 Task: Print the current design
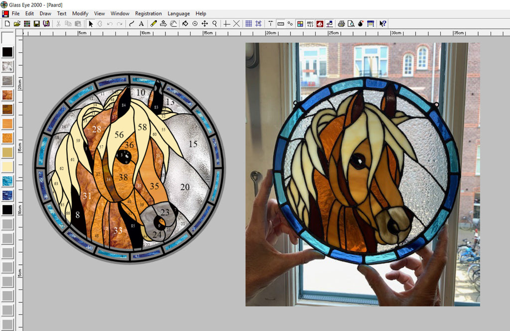(341, 23)
